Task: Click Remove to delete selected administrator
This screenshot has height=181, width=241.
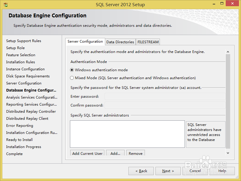Action: [135, 153]
